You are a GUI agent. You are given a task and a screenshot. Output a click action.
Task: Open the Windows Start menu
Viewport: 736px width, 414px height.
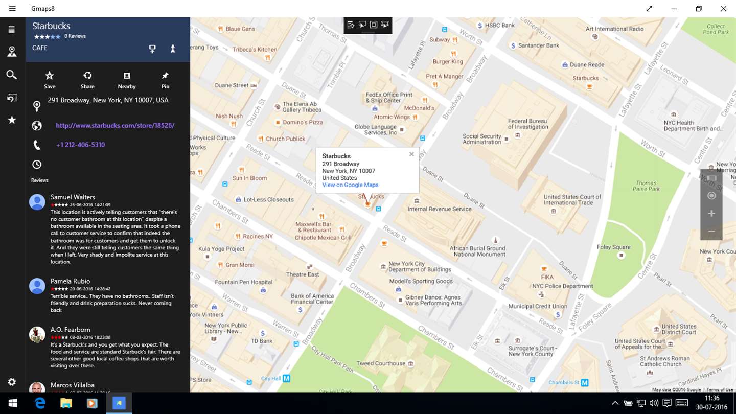[12, 403]
